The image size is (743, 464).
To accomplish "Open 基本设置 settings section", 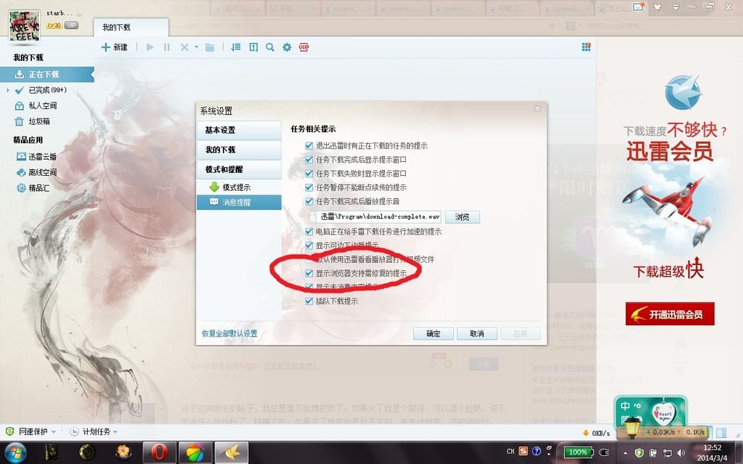I will pyautogui.click(x=239, y=130).
